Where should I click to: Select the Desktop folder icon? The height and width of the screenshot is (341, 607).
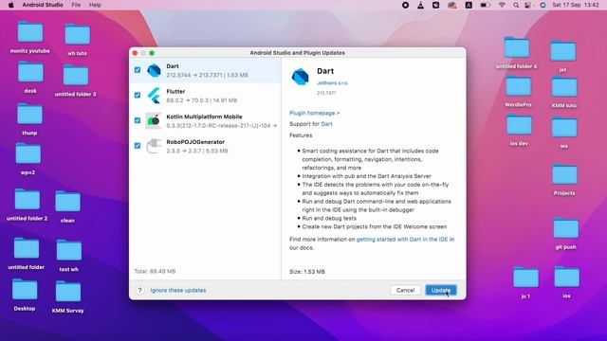(x=25, y=290)
